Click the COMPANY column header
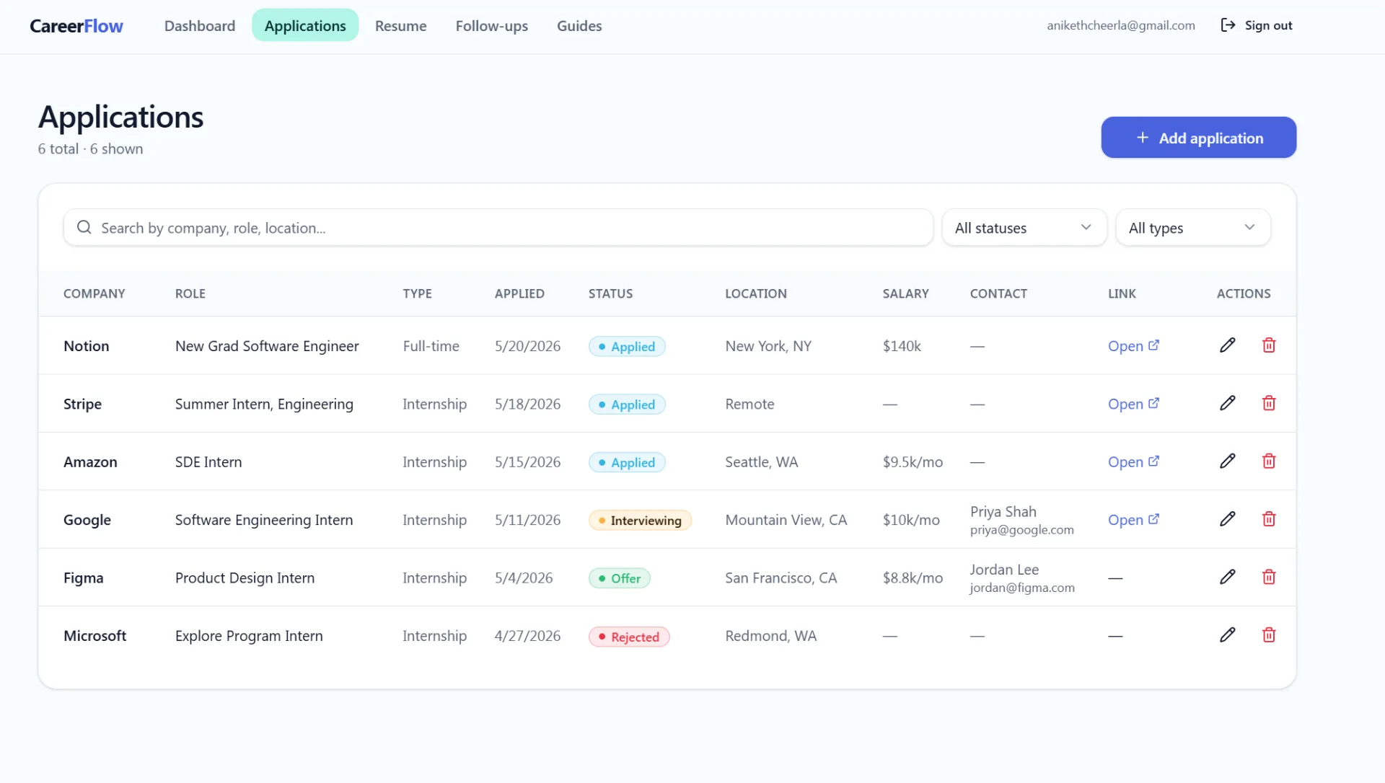The width and height of the screenshot is (1385, 783). [94, 293]
